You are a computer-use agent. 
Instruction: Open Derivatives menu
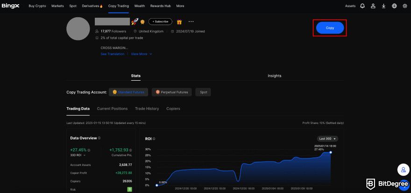coord(92,6)
